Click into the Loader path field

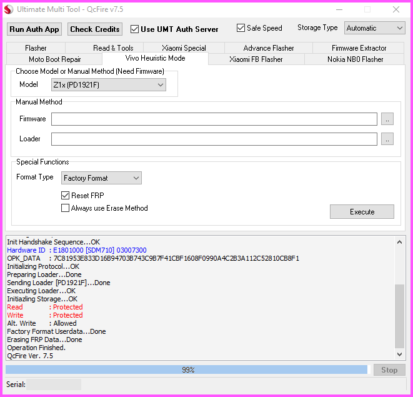[214, 139]
